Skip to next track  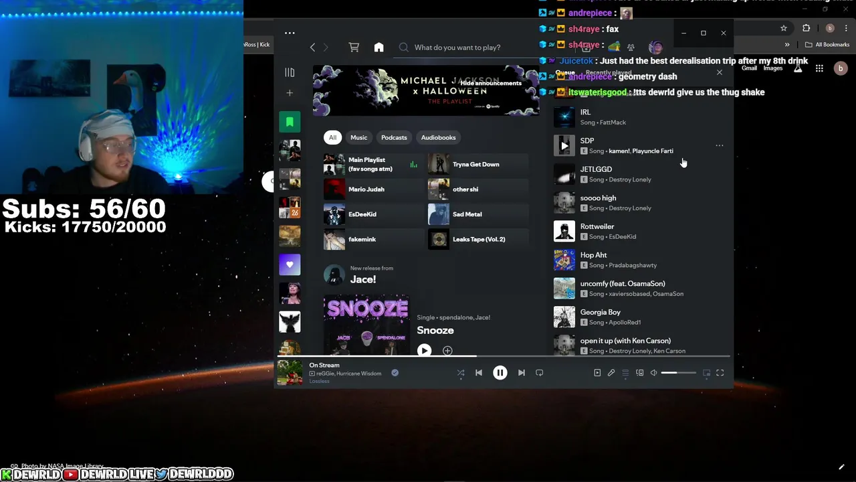(x=522, y=373)
